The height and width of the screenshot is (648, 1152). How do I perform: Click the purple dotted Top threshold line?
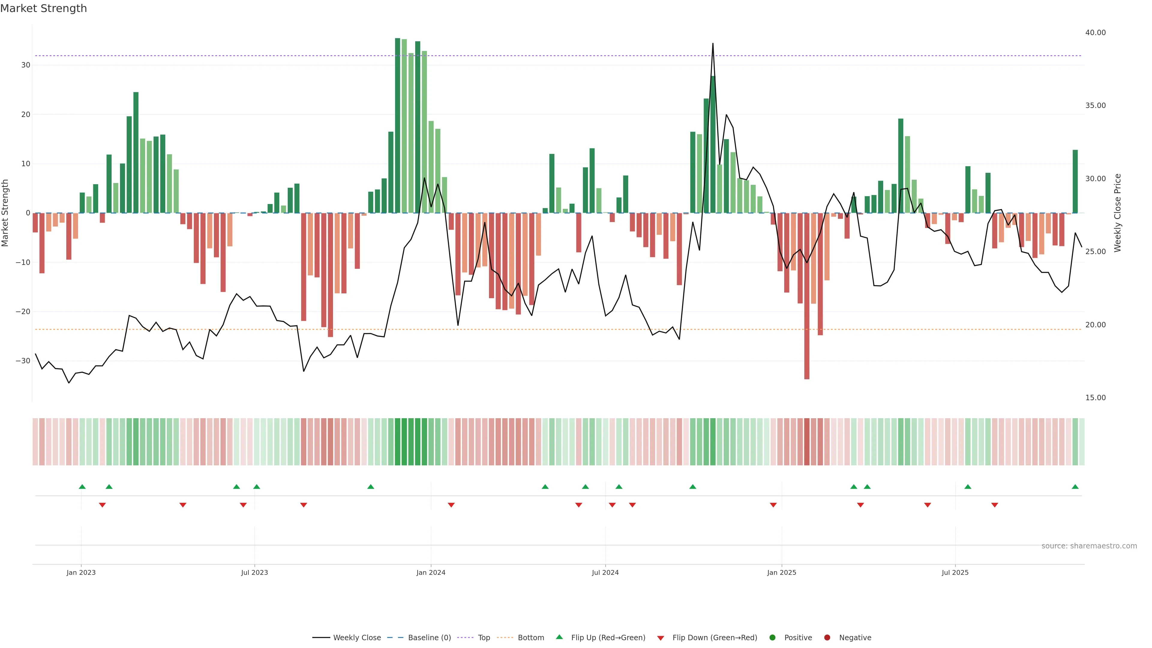click(x=537, y=56)
